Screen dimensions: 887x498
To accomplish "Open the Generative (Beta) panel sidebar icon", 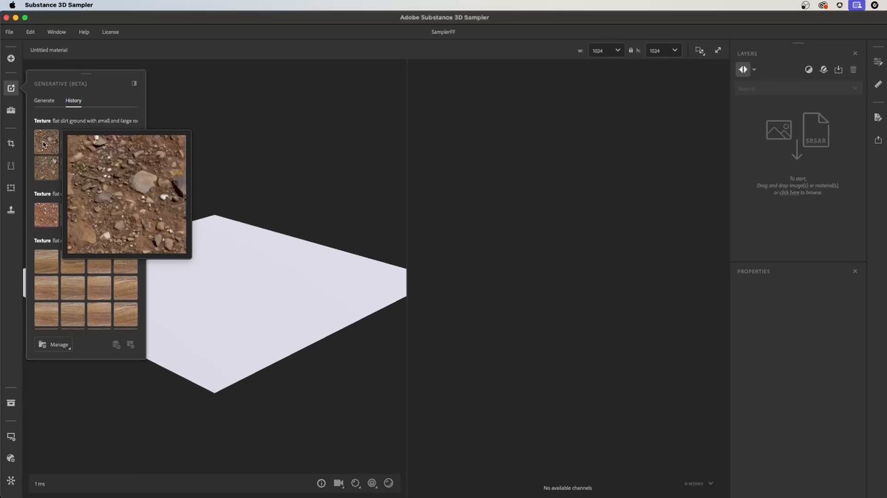I will [x=11, y=88].
